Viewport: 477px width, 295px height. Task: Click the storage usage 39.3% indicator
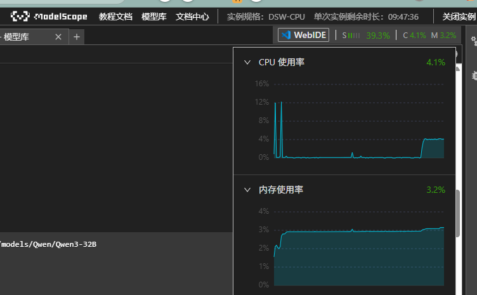click(x=378, y=36)
